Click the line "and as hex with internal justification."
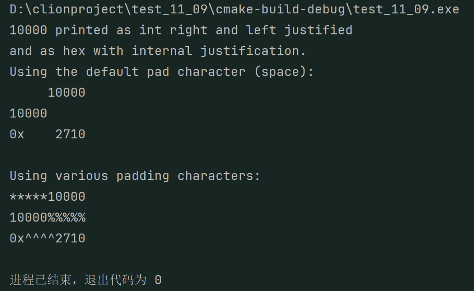Screen dimensions: 474x291 (x=158, y=51)
